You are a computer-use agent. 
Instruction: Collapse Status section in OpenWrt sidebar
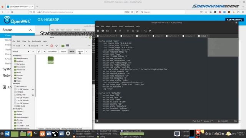coord(30,30)
